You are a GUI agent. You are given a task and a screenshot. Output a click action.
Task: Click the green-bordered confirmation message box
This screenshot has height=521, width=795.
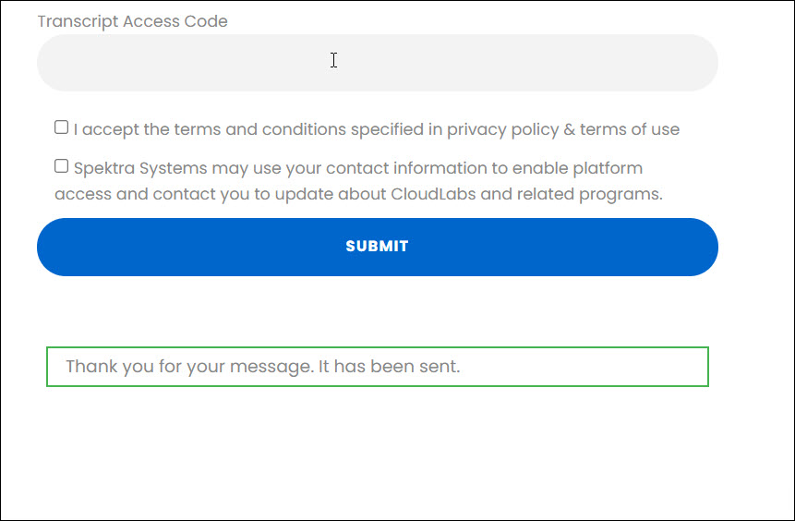[x=378, y=367]
